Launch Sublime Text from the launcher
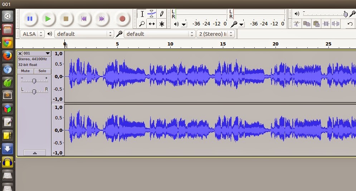Screen dimensions: 356x191 click(x=8, y=96)
